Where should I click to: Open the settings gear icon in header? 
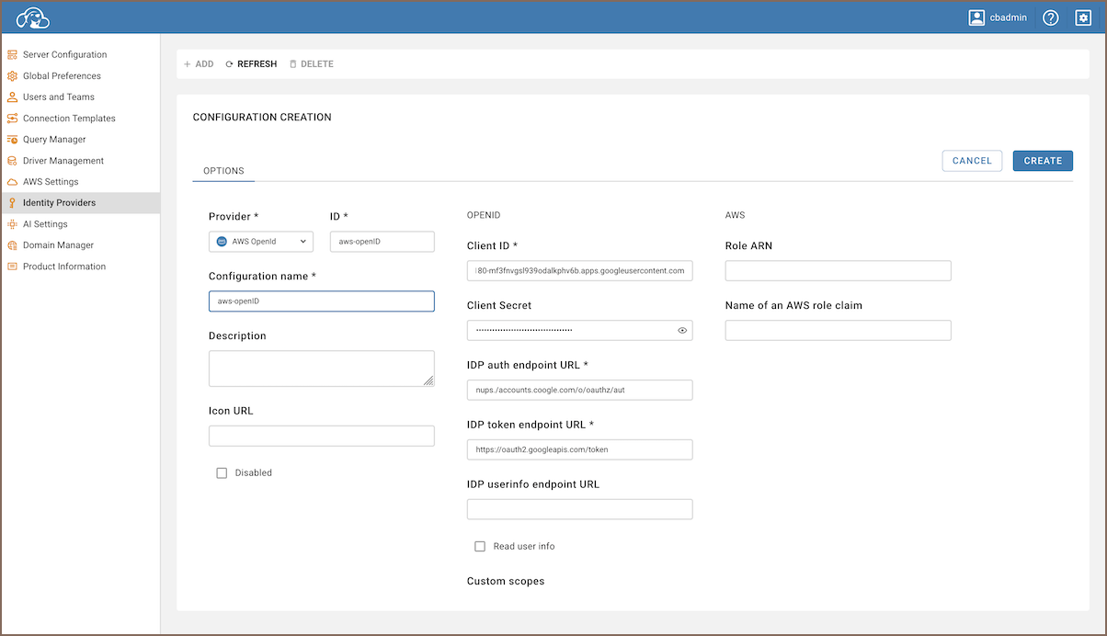1083,17
